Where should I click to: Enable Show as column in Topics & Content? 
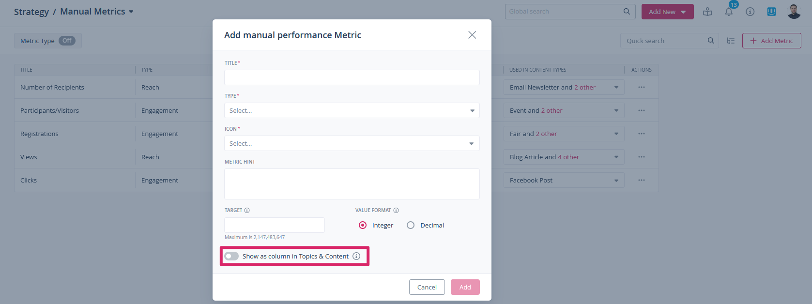click(231, 256)
